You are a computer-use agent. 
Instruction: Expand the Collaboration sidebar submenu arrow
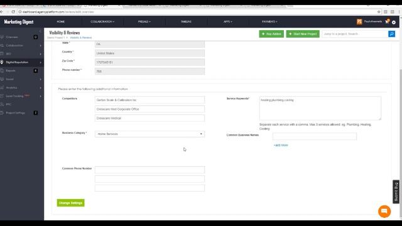point(40,46)
